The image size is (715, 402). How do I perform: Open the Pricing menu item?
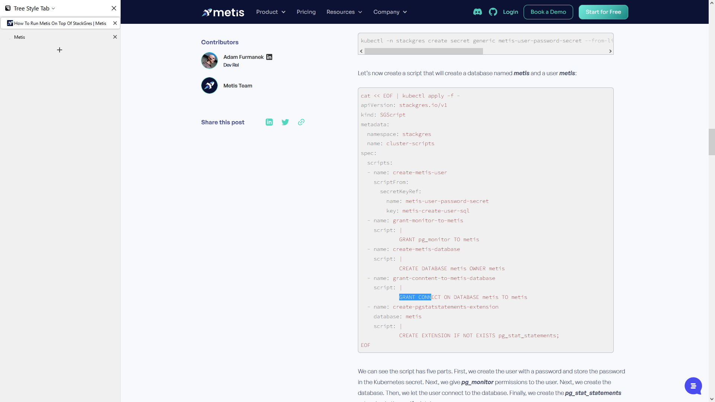306,12
